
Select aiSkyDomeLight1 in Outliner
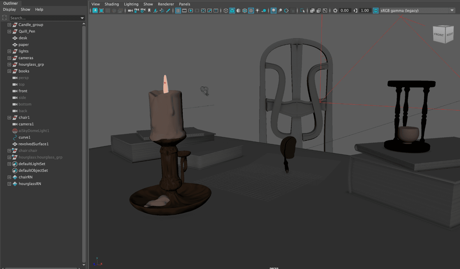[34, 131]
